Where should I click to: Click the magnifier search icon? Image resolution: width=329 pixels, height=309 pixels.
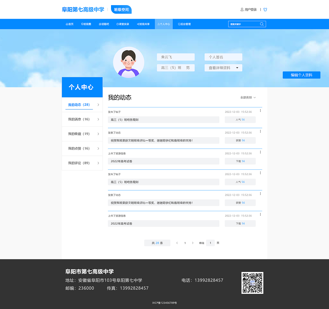pyautogui.click(x=262, y=24)
